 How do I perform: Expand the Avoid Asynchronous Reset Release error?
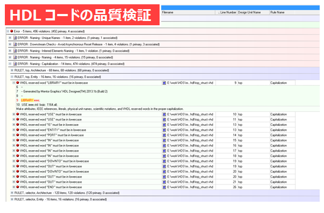coord(10,44)
